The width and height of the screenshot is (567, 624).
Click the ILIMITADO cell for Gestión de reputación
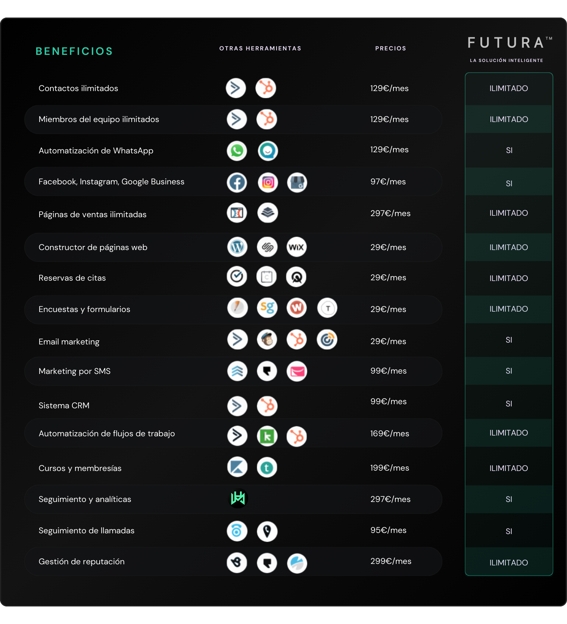pos(509,562)
